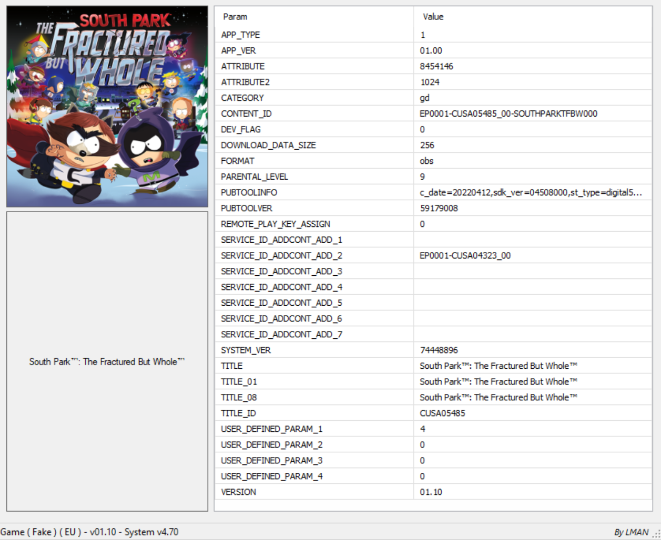The height and width of the screenshot is (540, 661).
Task: Select the SERVICE_ID_ADDCONT_ADD_1 parameter cell
Action: [x=314, y=240]
